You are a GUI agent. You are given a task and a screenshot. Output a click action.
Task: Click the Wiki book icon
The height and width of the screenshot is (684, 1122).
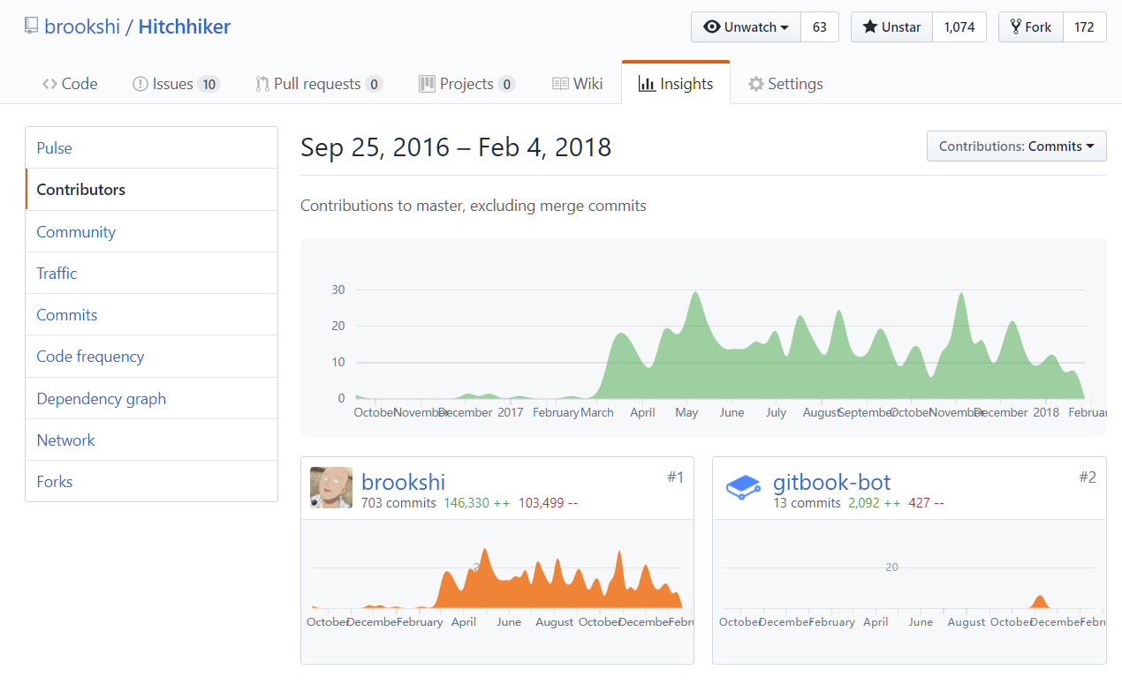click(560, 84)
